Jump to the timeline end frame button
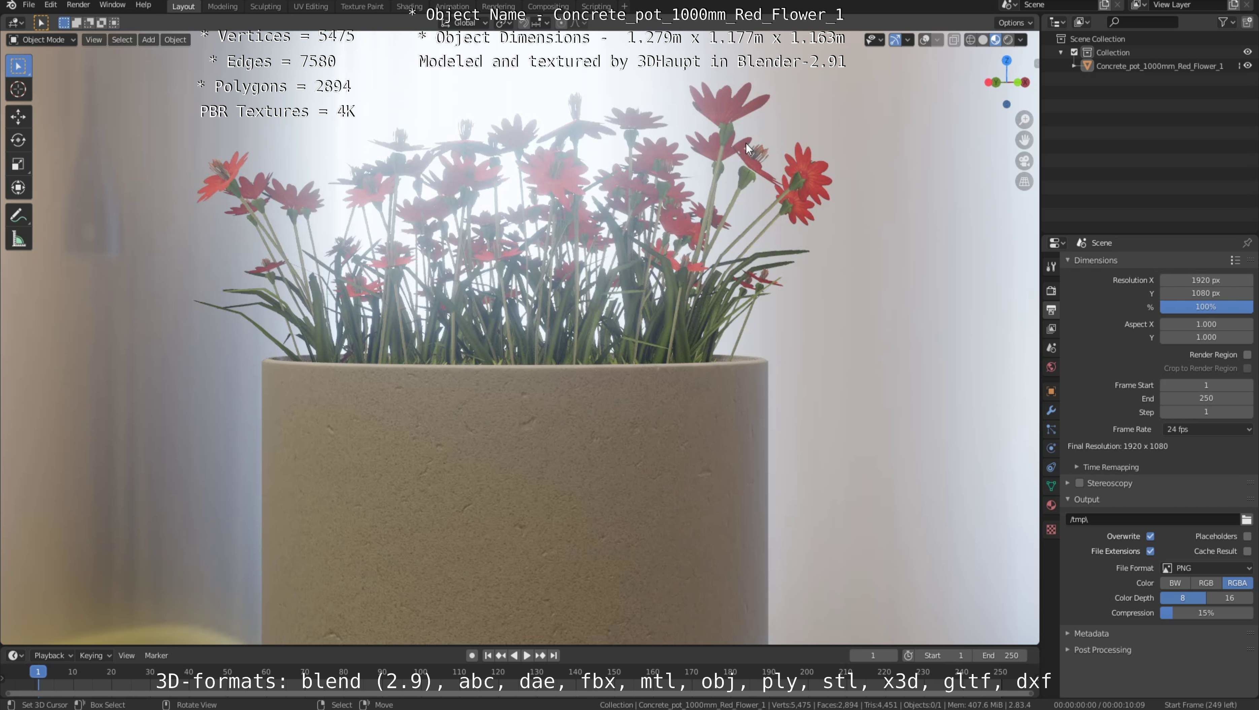Image resolution: width=1259 pixels, height=710 pixels. click(554, 656)
